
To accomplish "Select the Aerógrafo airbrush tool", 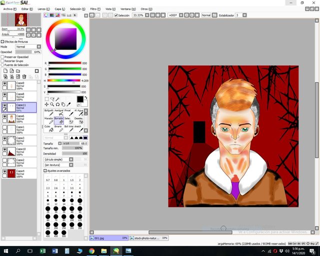I will click(59, 112).
